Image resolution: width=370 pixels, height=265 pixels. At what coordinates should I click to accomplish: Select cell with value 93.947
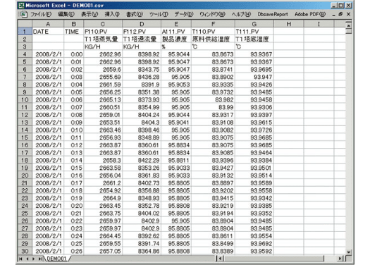pyautogui.click(x=254, y=77)
